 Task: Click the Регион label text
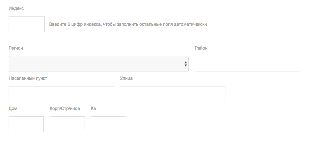pos(16,48)
